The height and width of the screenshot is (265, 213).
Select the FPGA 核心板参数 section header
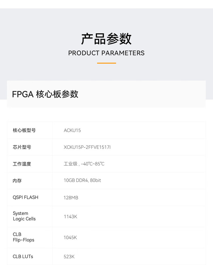click(x=45, y=94)
